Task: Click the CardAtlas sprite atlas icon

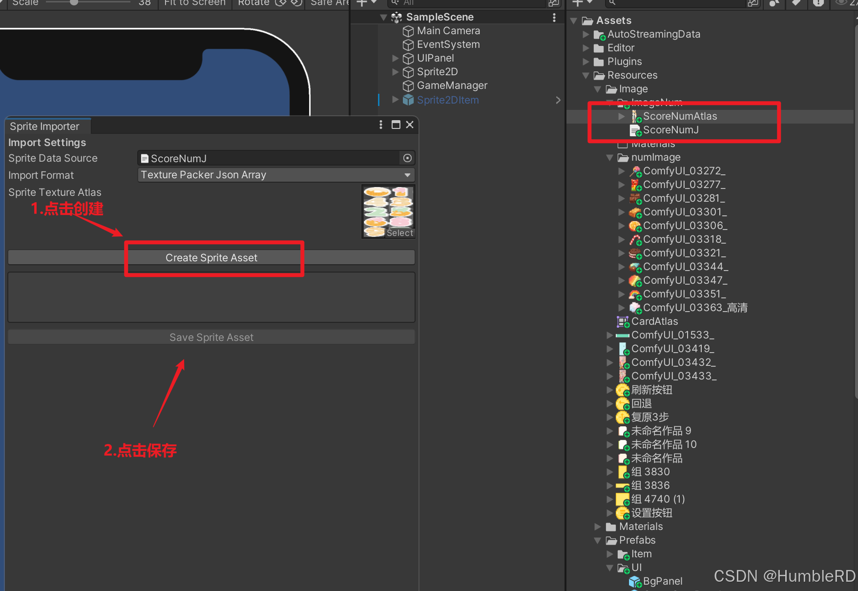Action: pyautogui.click(x=623, y=322)
